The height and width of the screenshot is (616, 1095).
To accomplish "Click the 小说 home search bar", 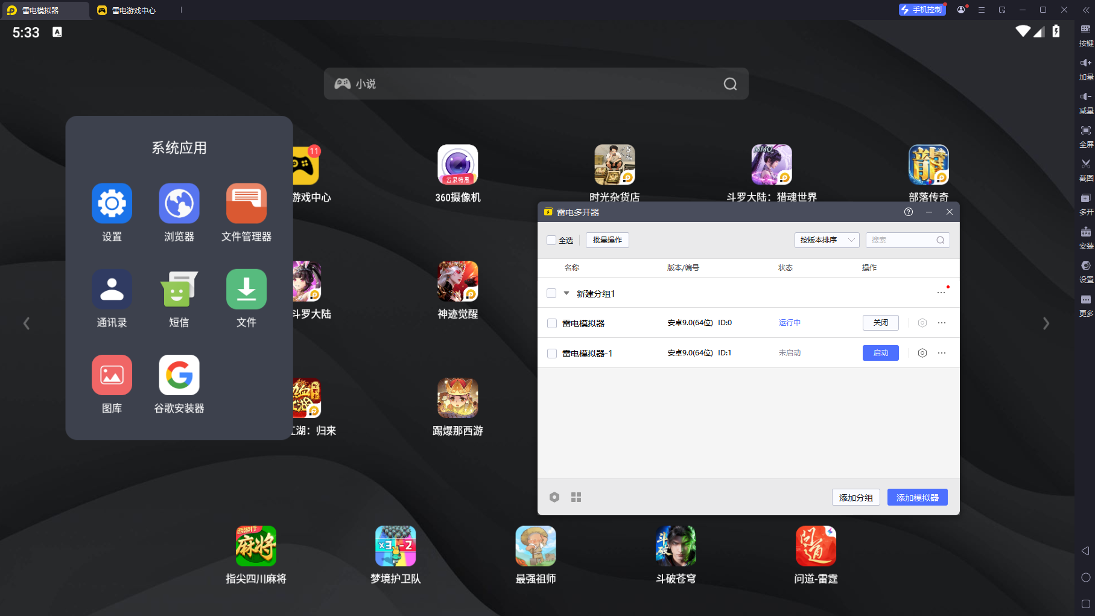I will pos(536,84).
